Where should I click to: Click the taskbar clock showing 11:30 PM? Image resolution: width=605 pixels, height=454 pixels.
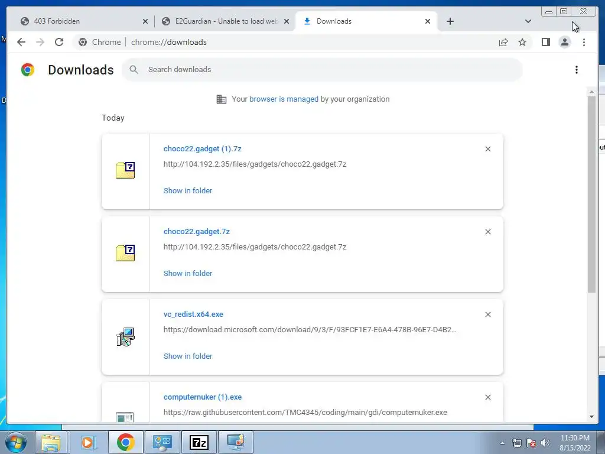click(x=575, y=442)
